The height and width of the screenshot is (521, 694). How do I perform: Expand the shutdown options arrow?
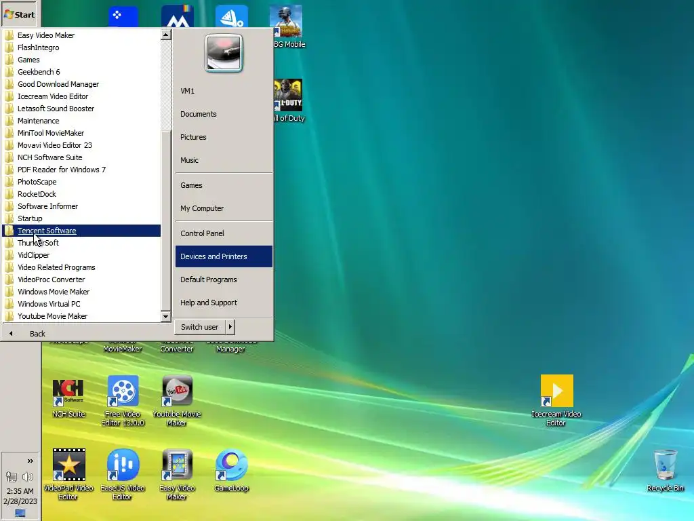[x=230, y=327]
